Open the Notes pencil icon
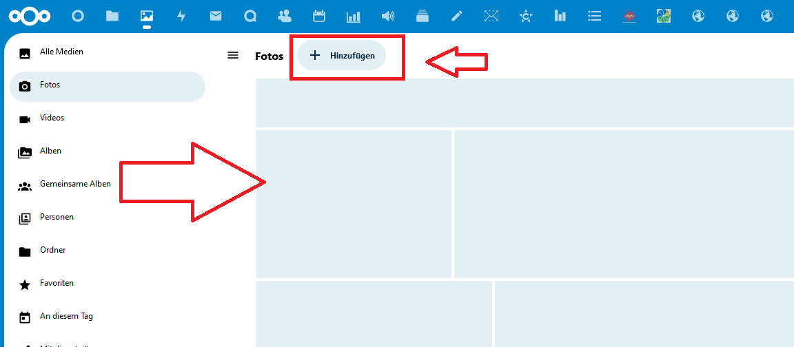Viewport: 794px width, 347px height. pyautogui.click(x=457, y=17)
